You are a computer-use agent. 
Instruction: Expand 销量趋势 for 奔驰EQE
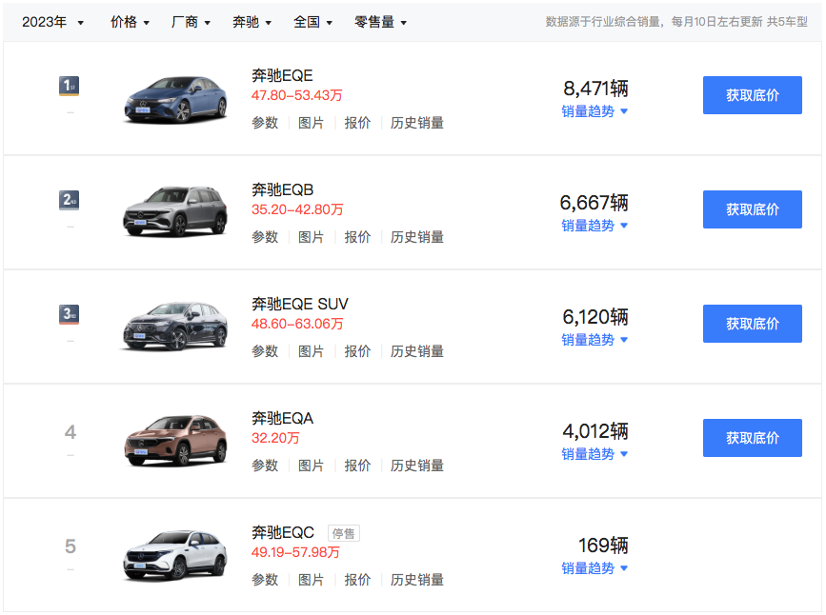[x=594, y=111]
